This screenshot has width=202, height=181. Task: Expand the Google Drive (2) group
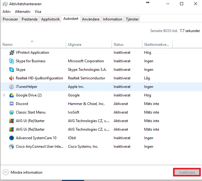[4, 95]
